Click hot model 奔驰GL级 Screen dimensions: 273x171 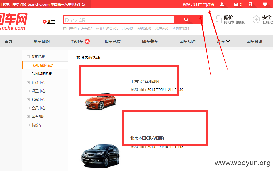click(x=144, y=29)
